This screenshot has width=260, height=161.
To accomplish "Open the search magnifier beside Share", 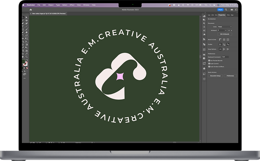I will point(226,10).
